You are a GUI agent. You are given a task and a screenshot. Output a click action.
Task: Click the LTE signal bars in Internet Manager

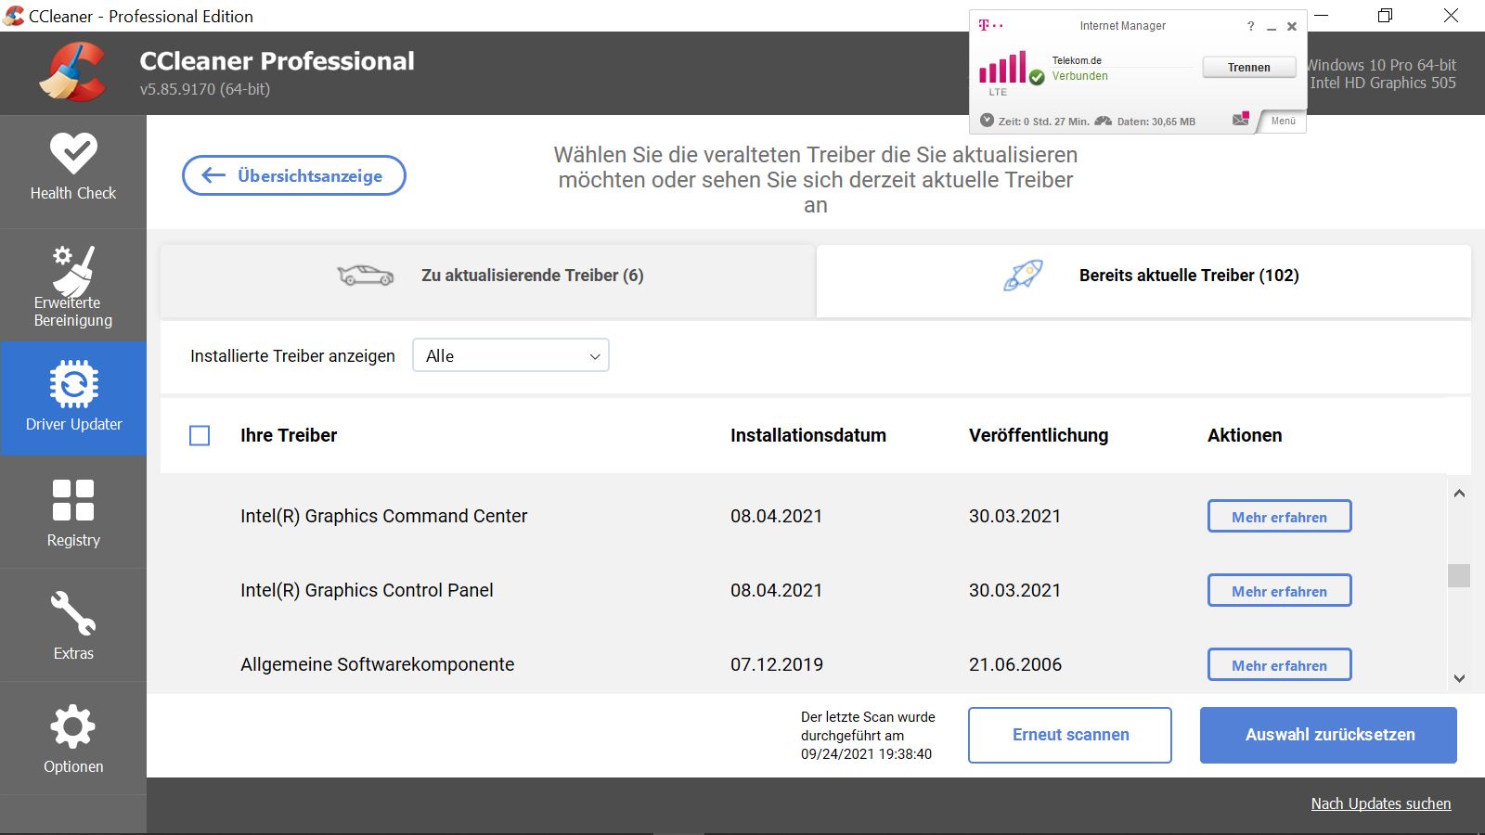(1002, 67)
